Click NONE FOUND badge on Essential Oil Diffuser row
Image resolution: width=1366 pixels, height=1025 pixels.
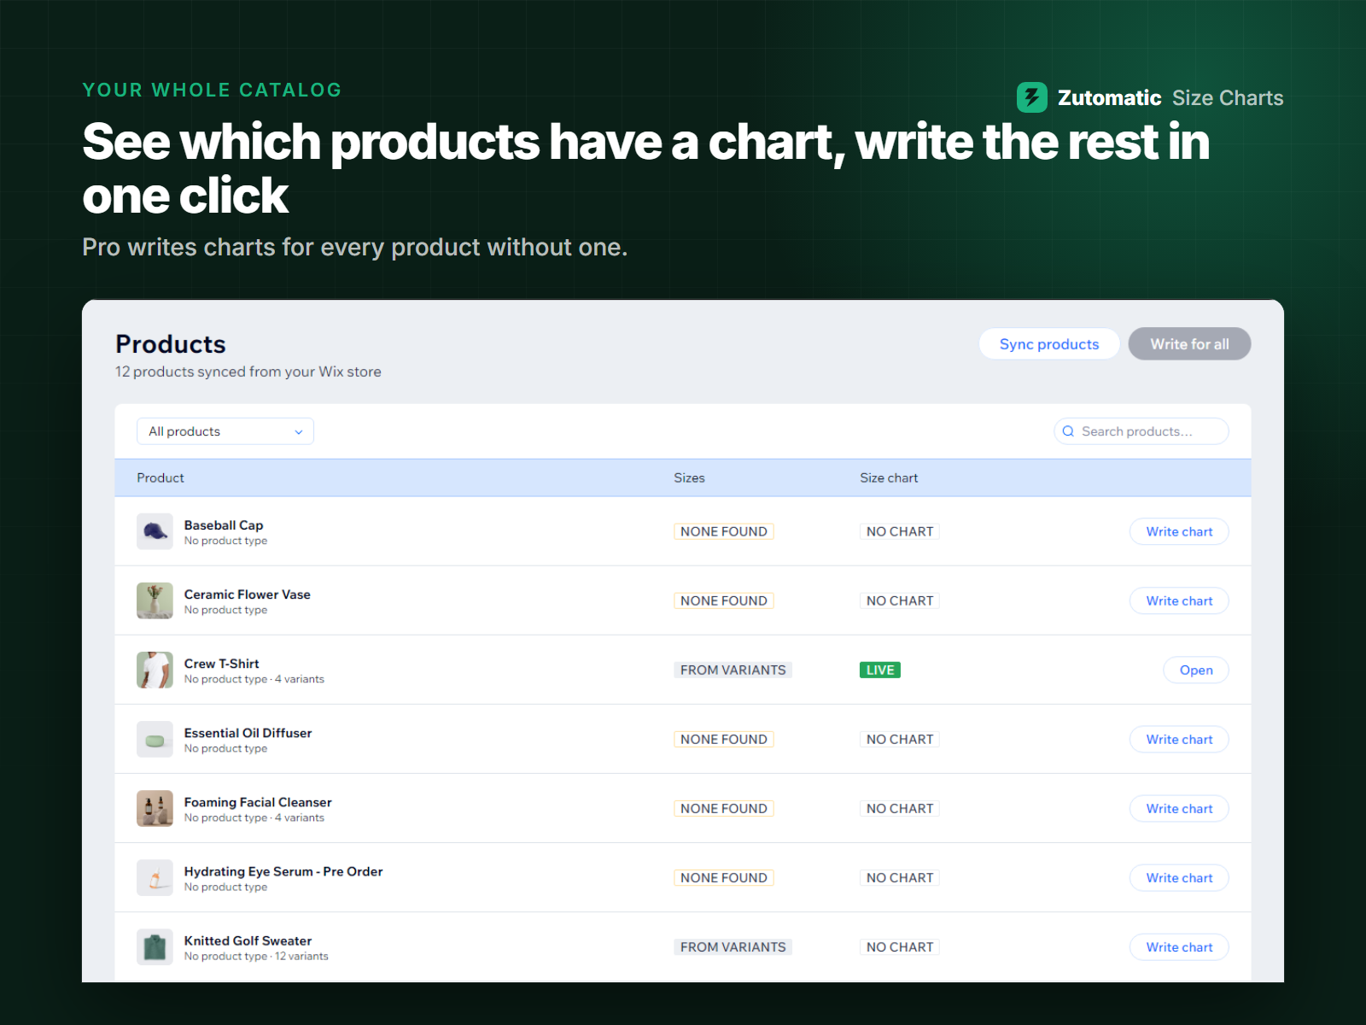tap(724, 739)
